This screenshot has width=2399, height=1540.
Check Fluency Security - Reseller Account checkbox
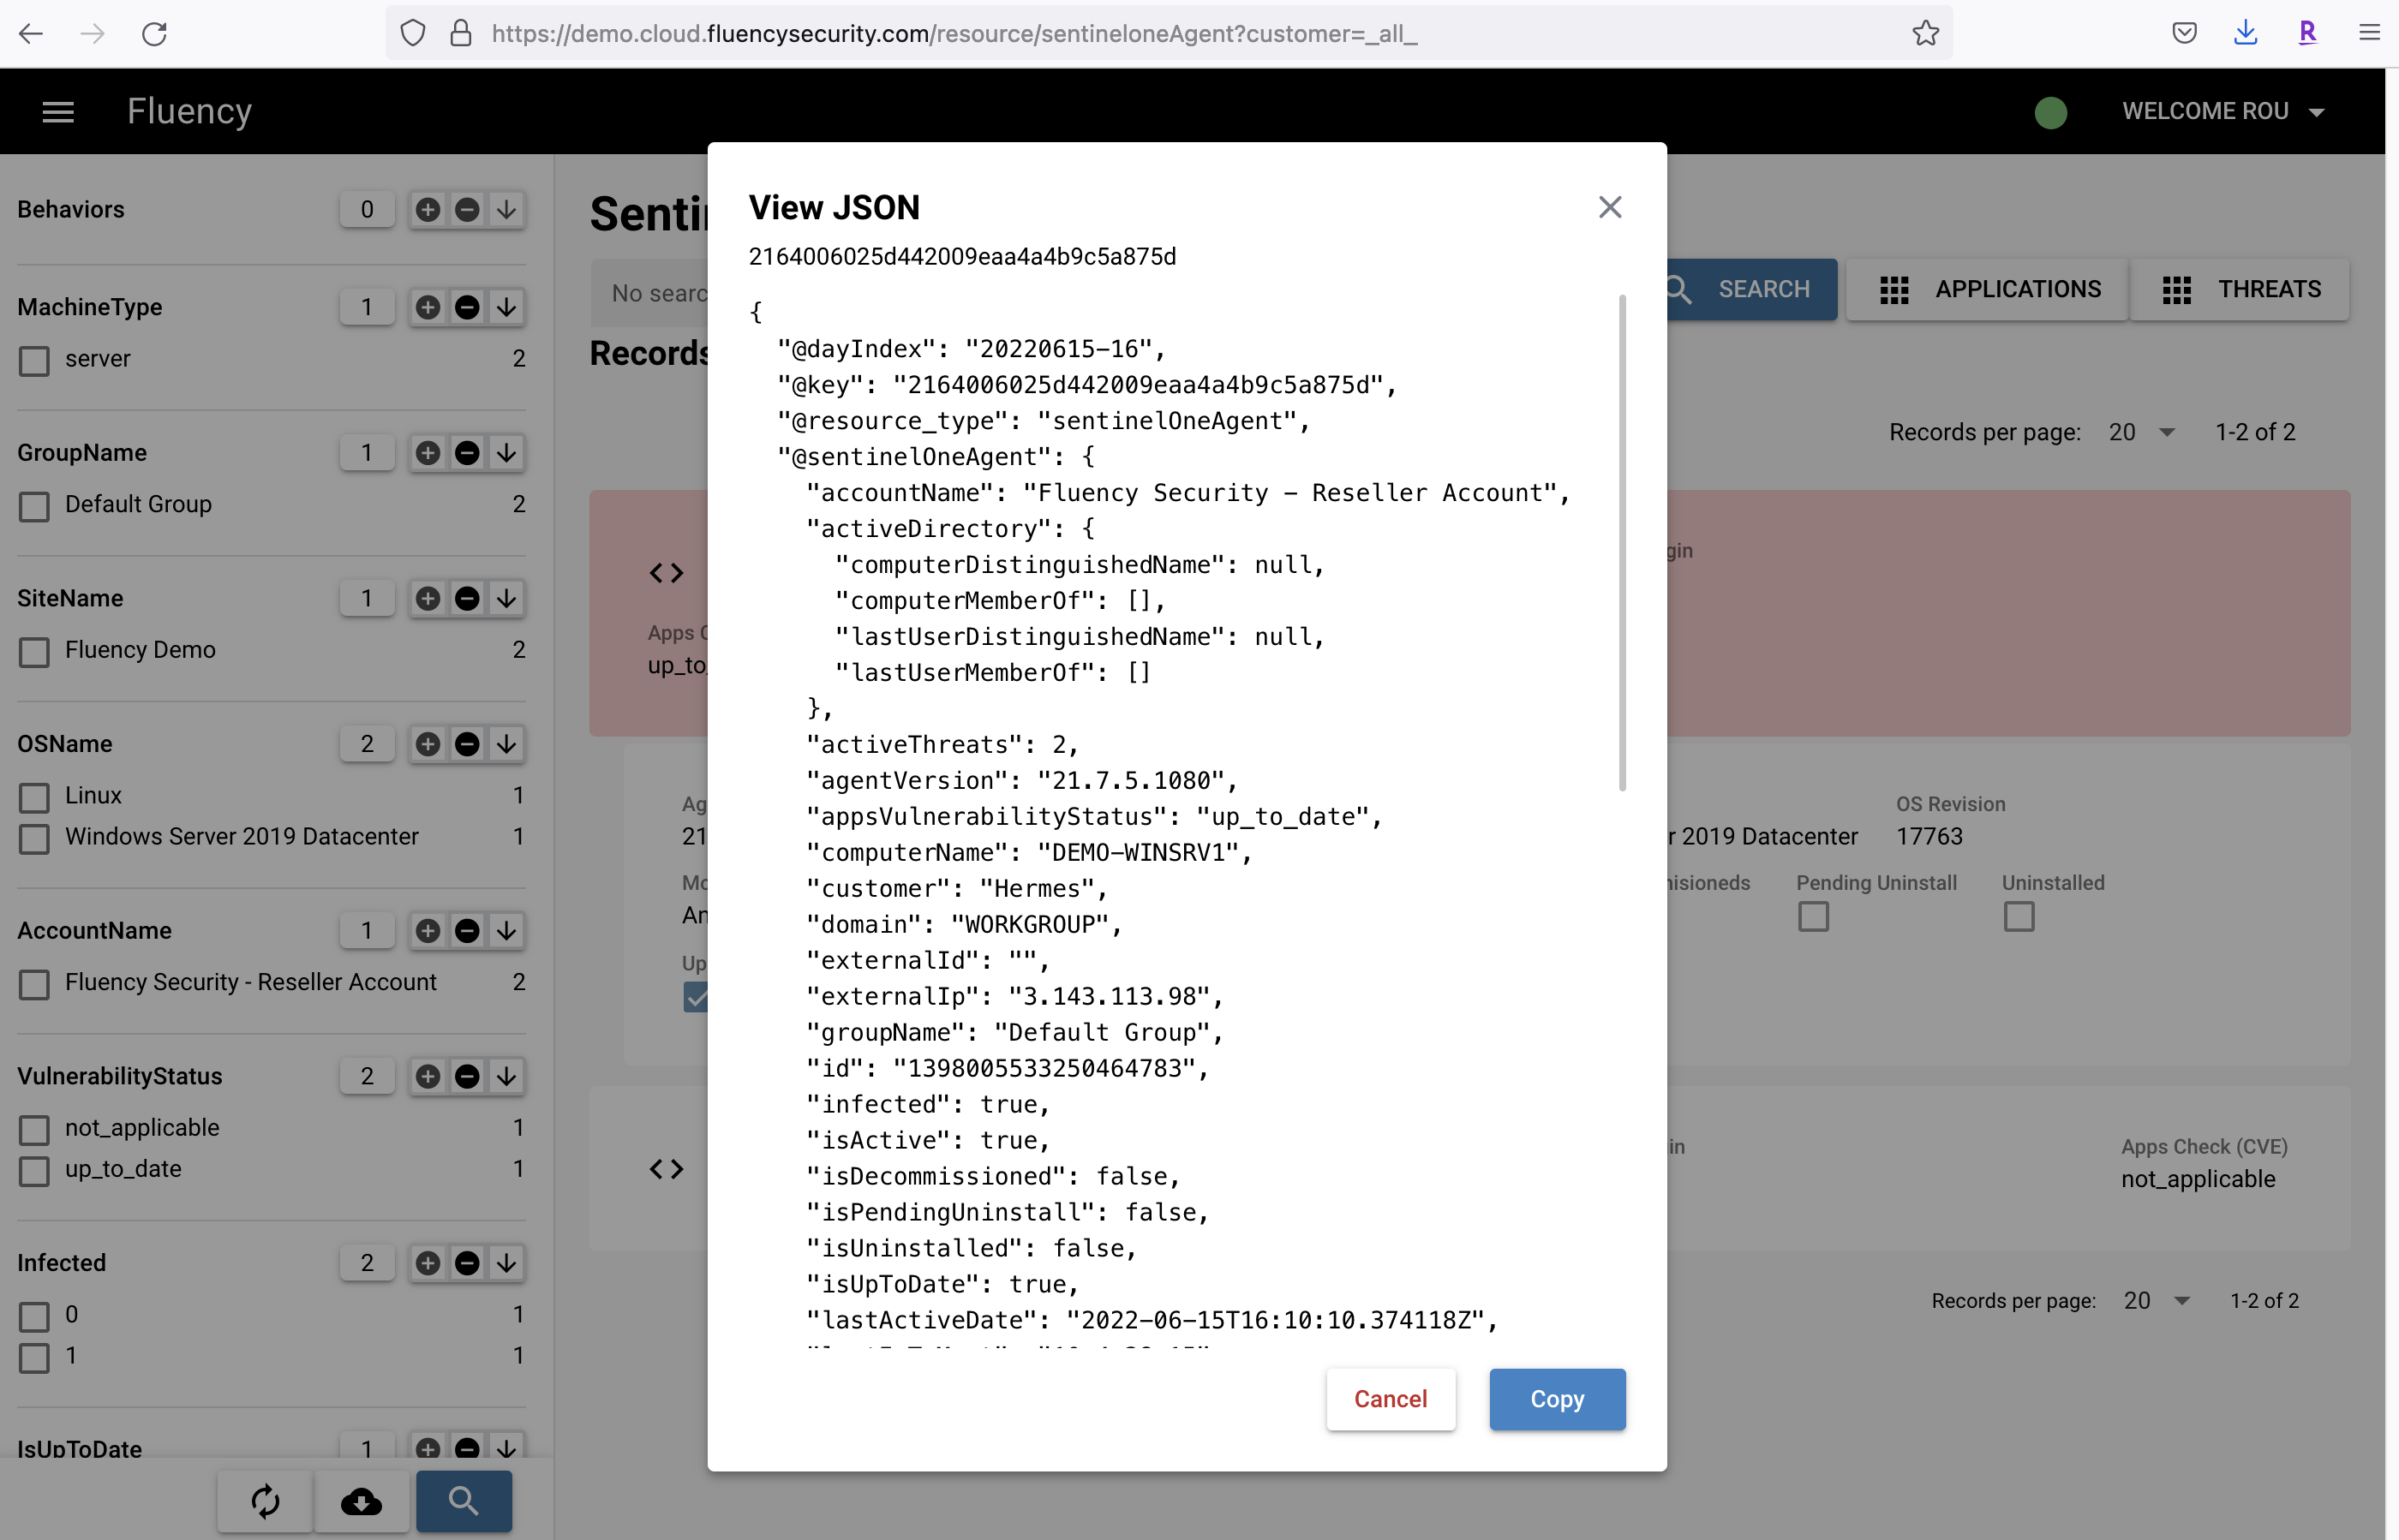click(x=34, y=984)
